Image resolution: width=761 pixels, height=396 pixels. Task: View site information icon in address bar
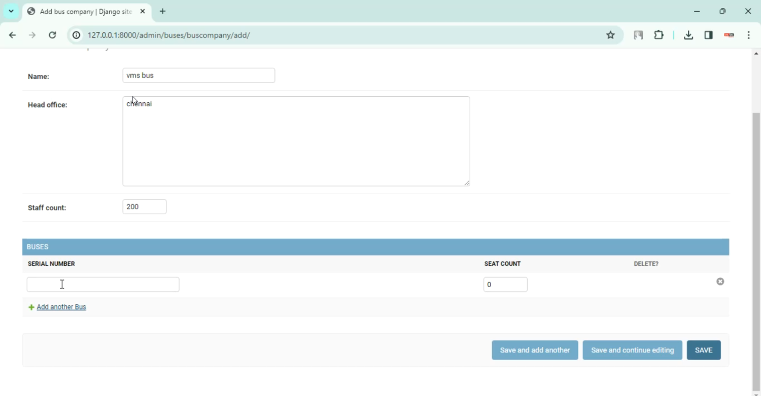pyautogui.click(x=76, y=35)
